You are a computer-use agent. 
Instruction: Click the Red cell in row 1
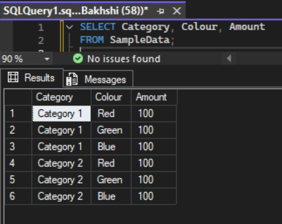click(111, 114)
